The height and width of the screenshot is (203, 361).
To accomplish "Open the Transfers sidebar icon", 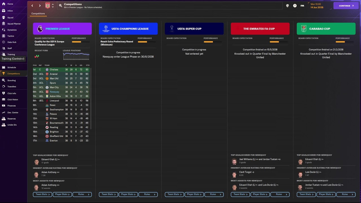I will point(4,87).
